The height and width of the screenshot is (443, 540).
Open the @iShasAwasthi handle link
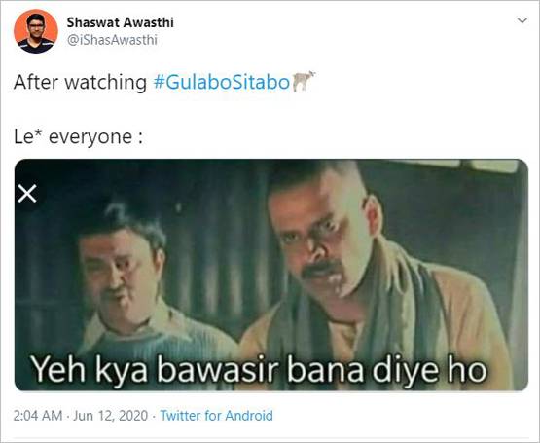coord(112,40)
